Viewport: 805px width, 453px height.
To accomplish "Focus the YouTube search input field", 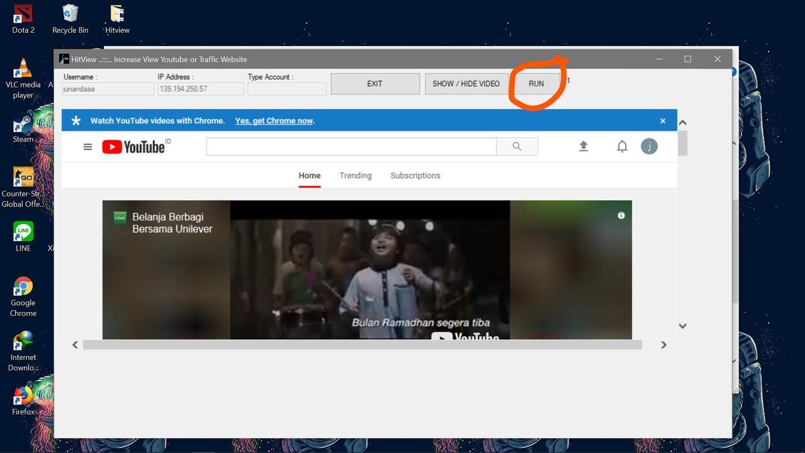I will point(352,147).
